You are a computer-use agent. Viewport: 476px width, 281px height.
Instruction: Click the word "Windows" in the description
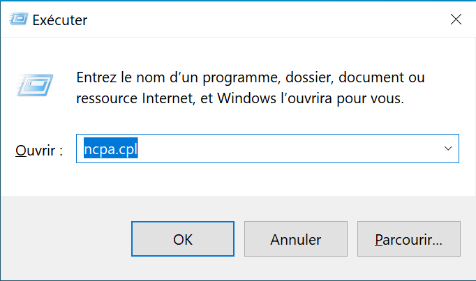(x=246, y=98)
